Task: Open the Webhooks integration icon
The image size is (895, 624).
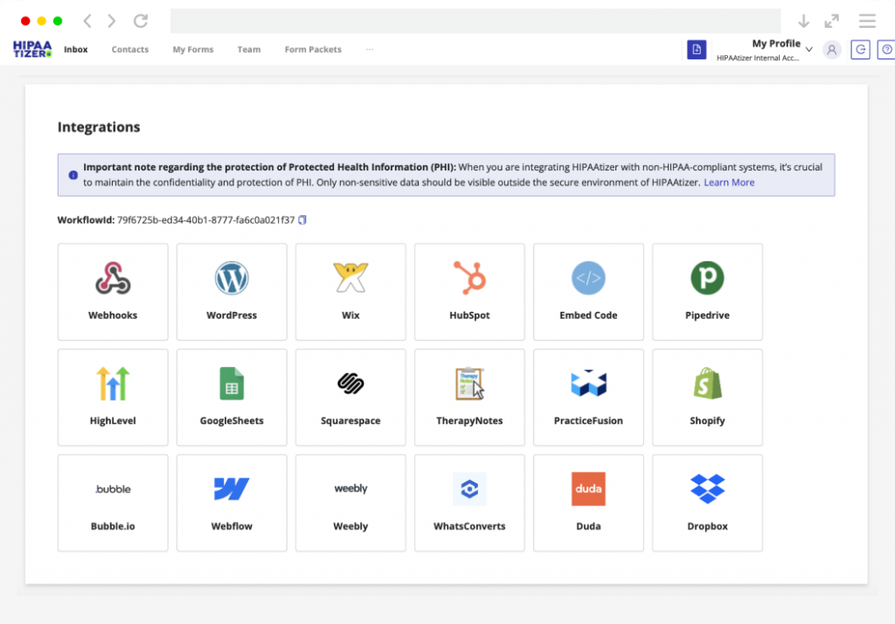Action: (x=113, y=278)
